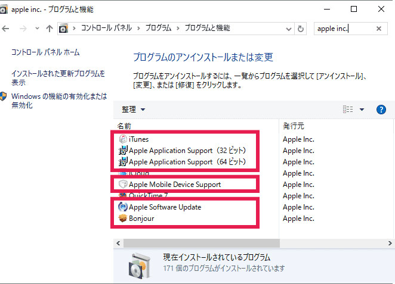Click the view layout icon
The height and width of the screenshot is (284, 395).
348,110
